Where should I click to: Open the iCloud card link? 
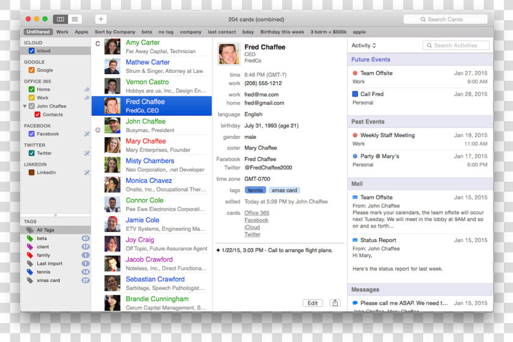[252, 227]
